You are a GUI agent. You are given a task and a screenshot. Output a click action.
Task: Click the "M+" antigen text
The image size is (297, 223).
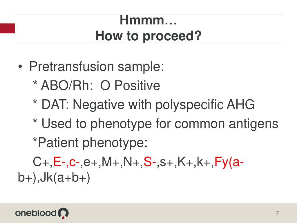110,162
